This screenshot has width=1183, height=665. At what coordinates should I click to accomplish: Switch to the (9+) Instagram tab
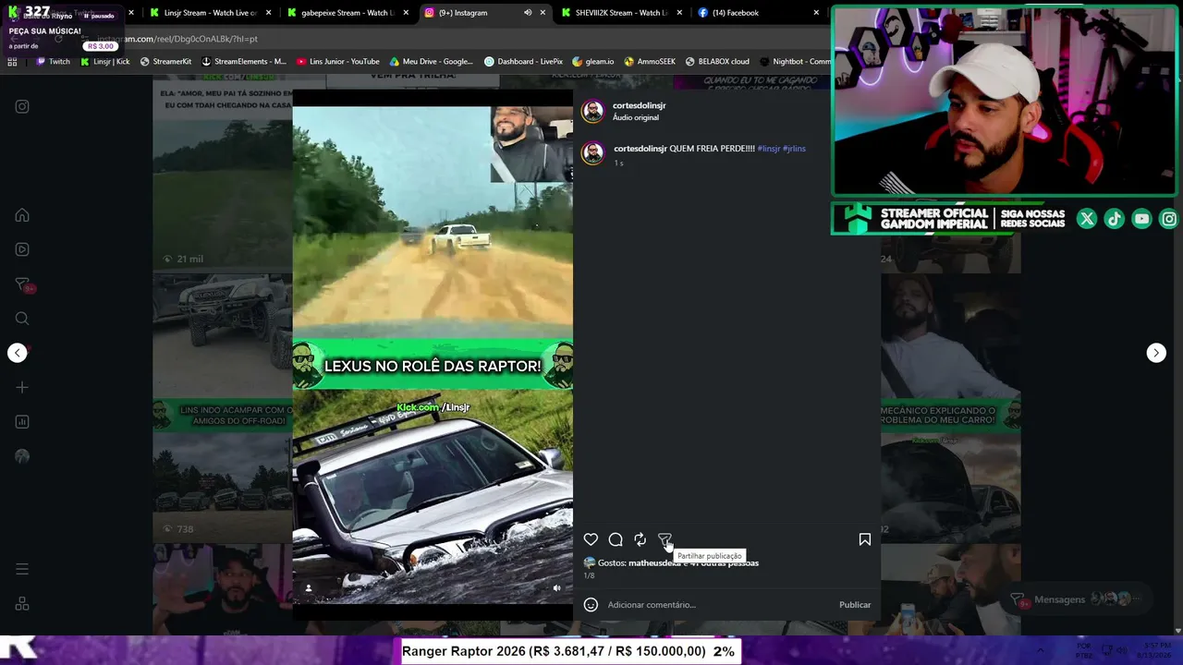484,13
